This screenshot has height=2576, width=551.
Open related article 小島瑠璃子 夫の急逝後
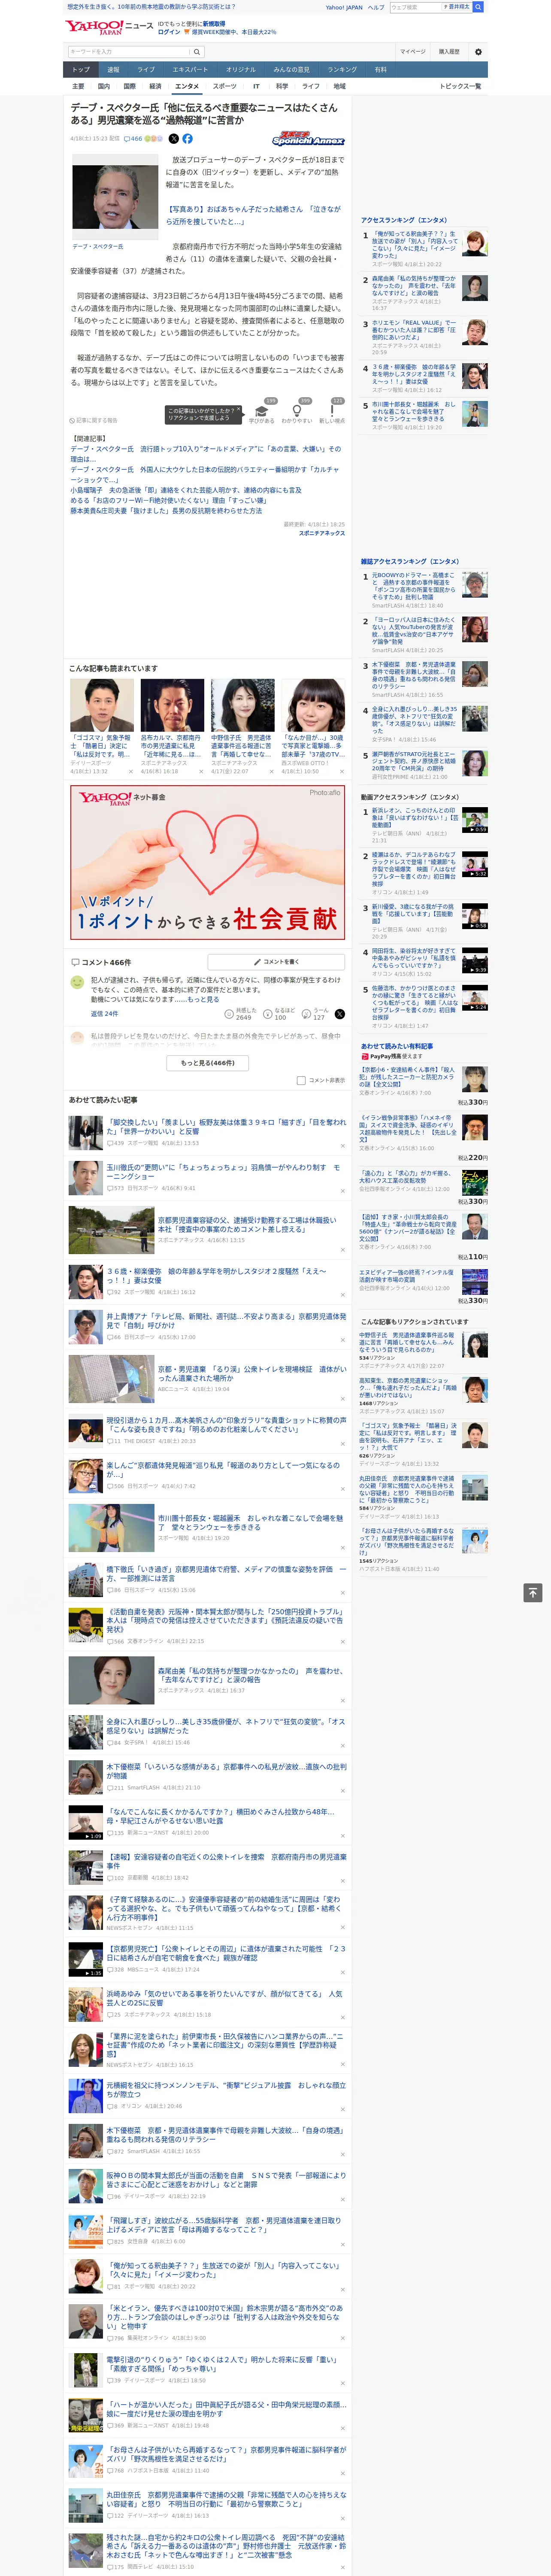(x=186, y=490)
